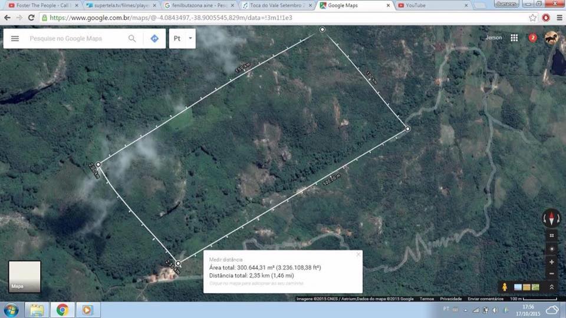Click the Pesquise no Google Maps field

coord(77,38)
